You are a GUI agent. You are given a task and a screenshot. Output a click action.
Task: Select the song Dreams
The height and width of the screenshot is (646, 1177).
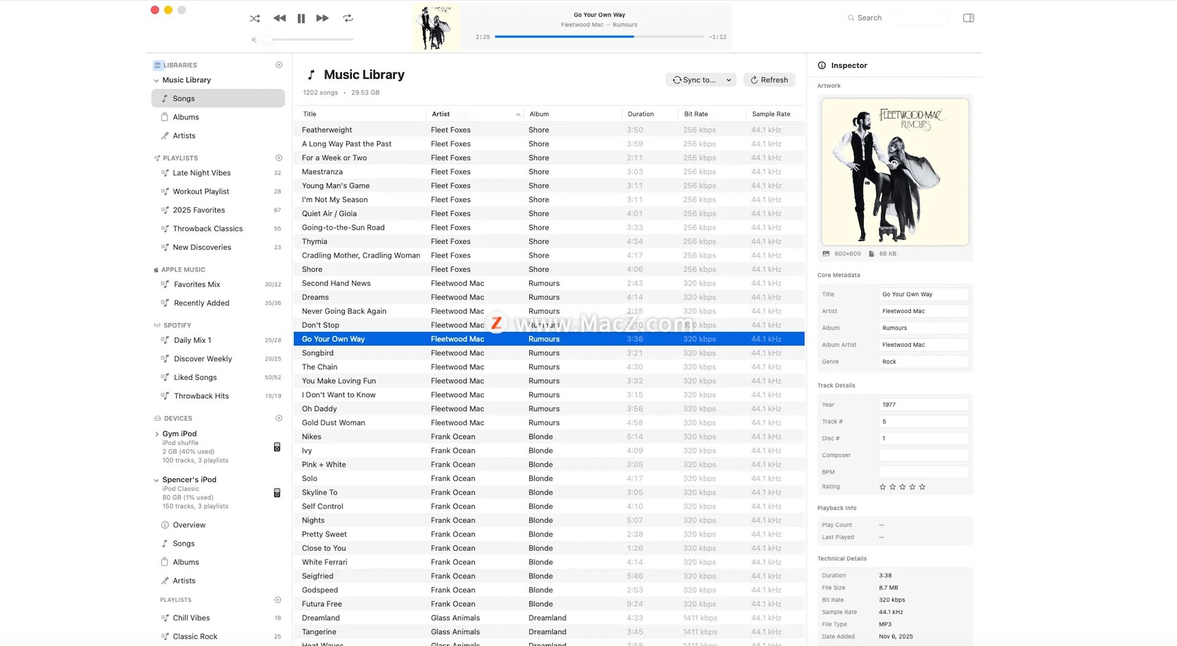pos(549,297)
